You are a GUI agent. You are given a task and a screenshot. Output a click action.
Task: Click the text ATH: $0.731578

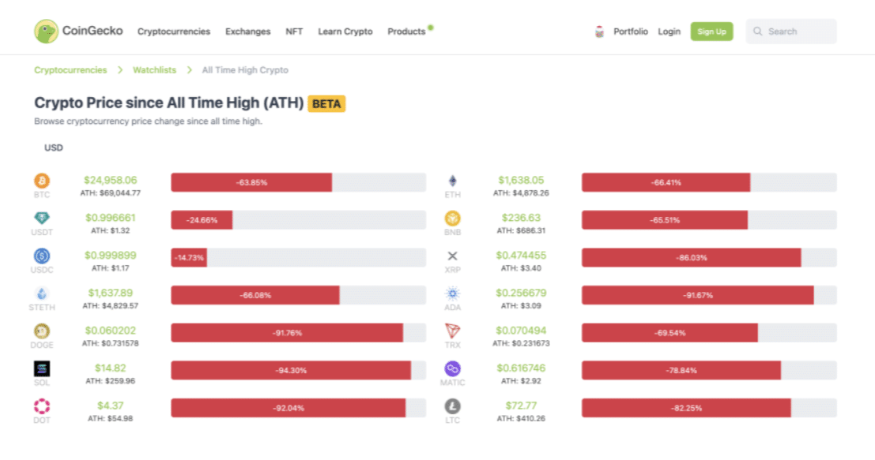111,343
